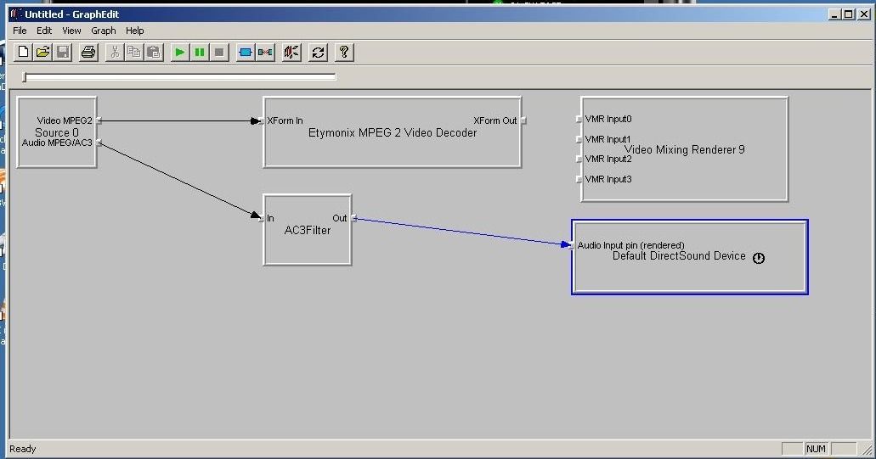The width and height of the screenshot is (876, 459).
Task: Open a graph file via folder icon
Action: (x=42, y=53)
